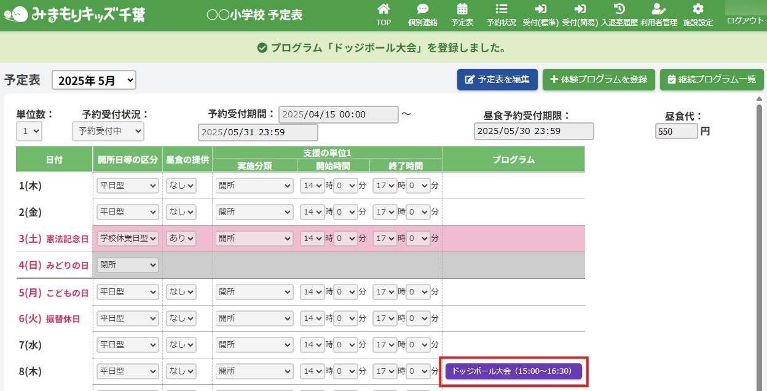Viewport: 767px width, 391px height.
Task: Click the 昼食代 price input field
Action: (x=676, y=131)
